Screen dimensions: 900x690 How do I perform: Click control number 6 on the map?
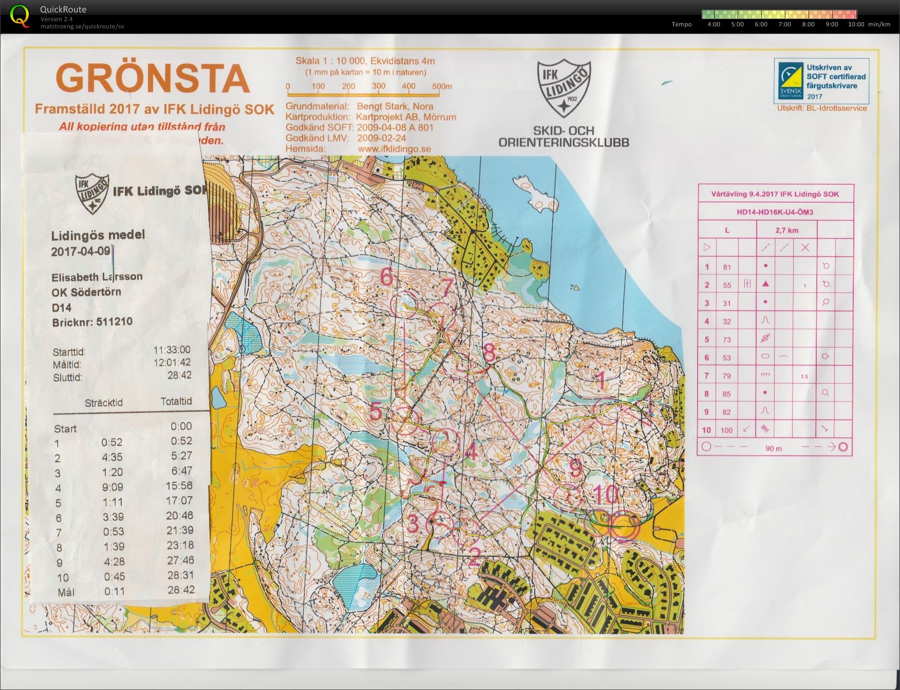[x=387, y=278]
